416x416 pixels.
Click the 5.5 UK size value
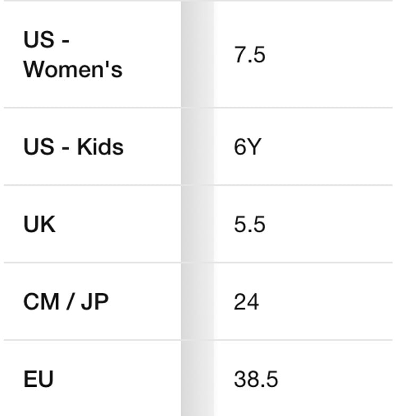click(x=249, y=224)
